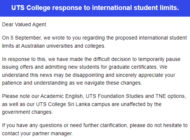190x140 pixels.
Task: Click the 'Academic English' text
Action: click(x=61, y=96)
